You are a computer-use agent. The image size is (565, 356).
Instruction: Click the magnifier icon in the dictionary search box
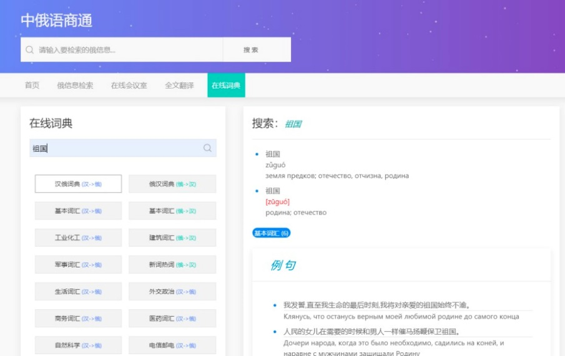point(207,148)
